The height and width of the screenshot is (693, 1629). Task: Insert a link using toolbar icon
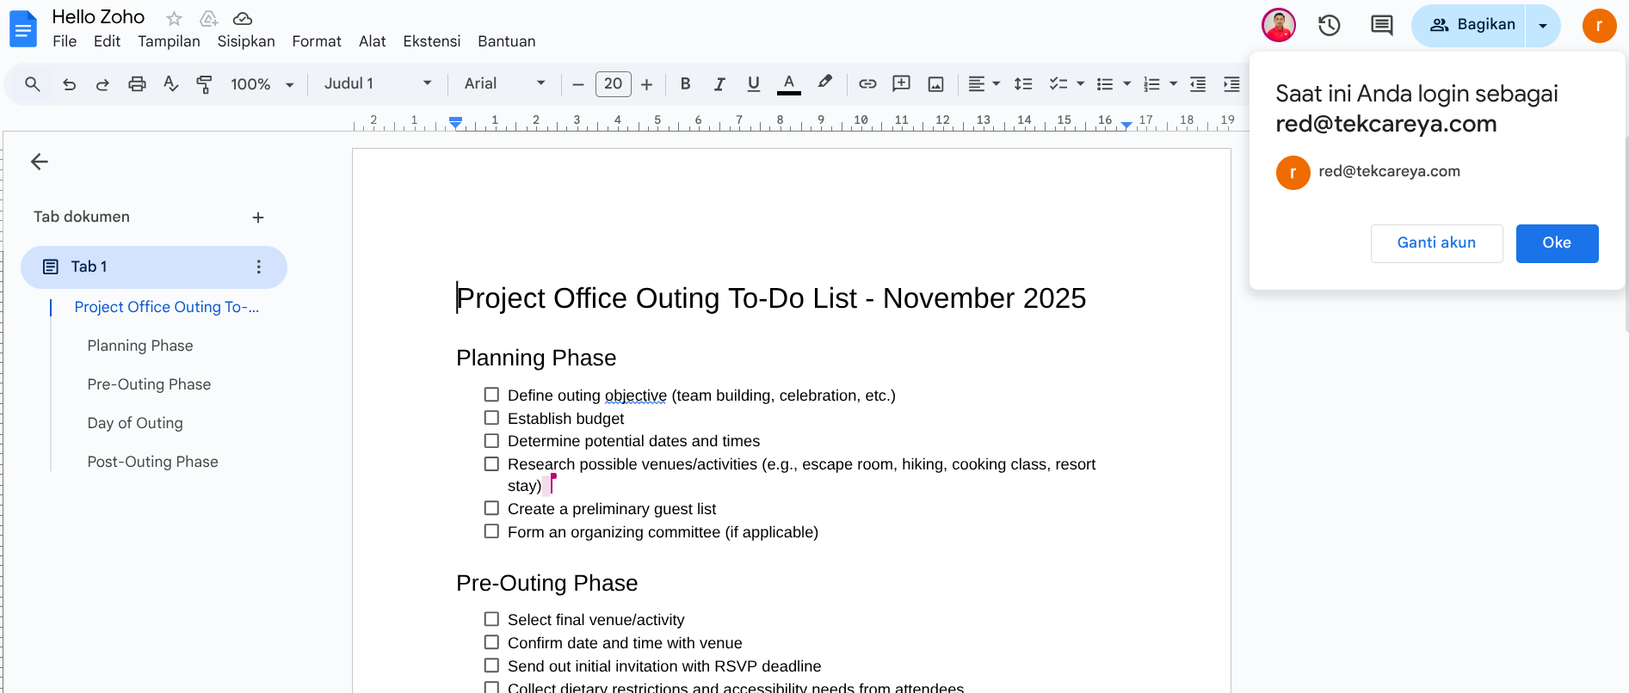pyautogui.click(x=867, y=84)
